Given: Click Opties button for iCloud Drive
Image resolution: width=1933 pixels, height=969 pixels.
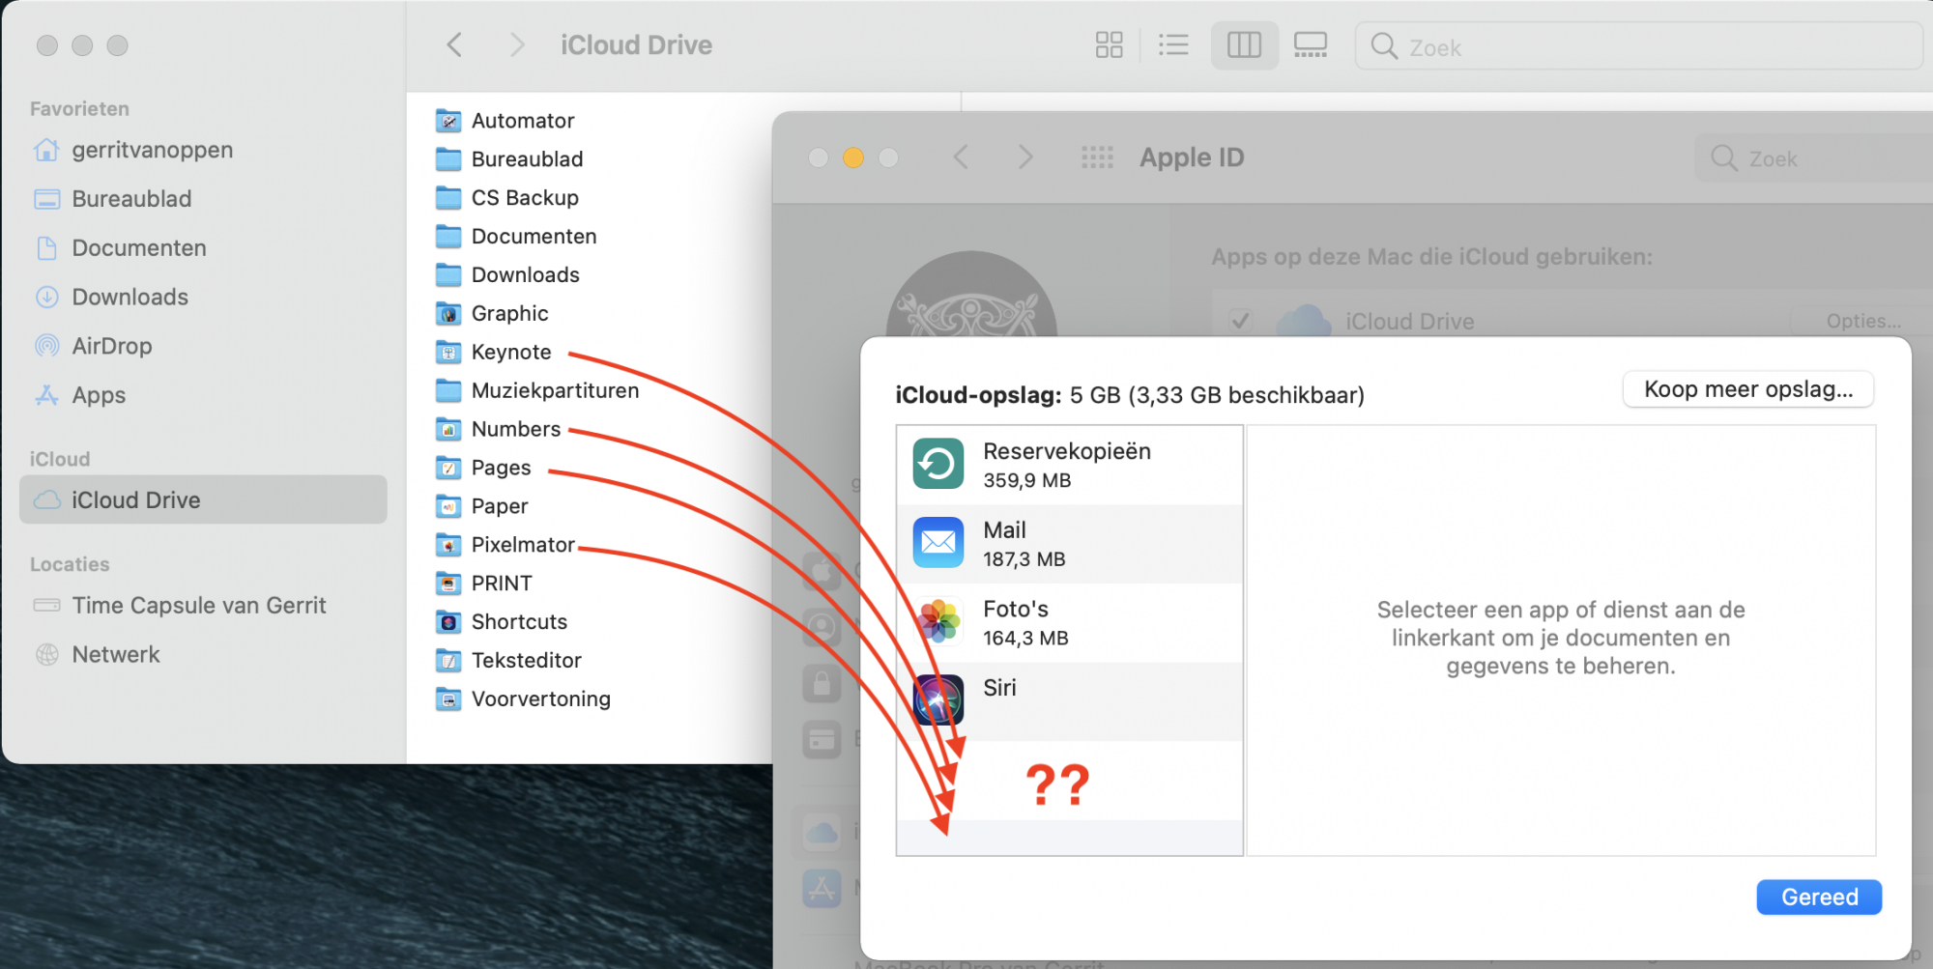Looking at the screenshot, I should tap(1862, 321).
